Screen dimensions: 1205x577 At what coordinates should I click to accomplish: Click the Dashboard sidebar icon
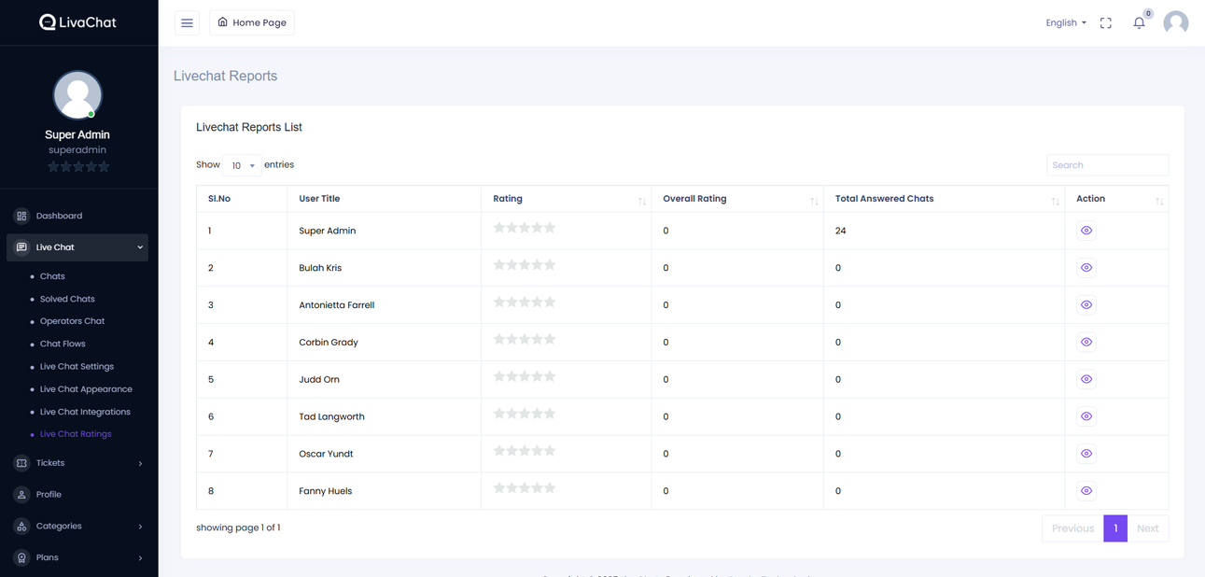coord(21,216)
